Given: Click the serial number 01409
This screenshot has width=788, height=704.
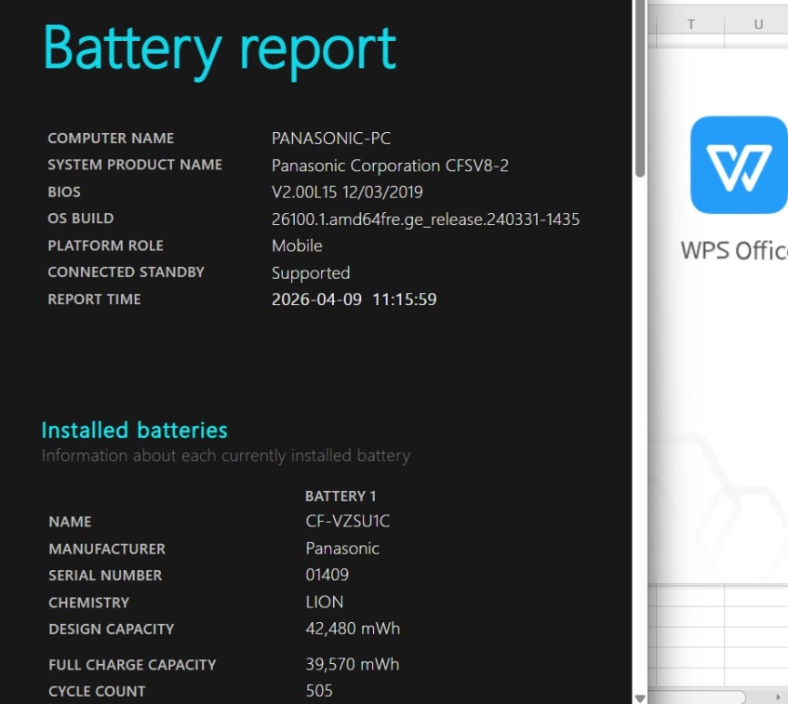Looking at the screenshot, I should (327, 575).
